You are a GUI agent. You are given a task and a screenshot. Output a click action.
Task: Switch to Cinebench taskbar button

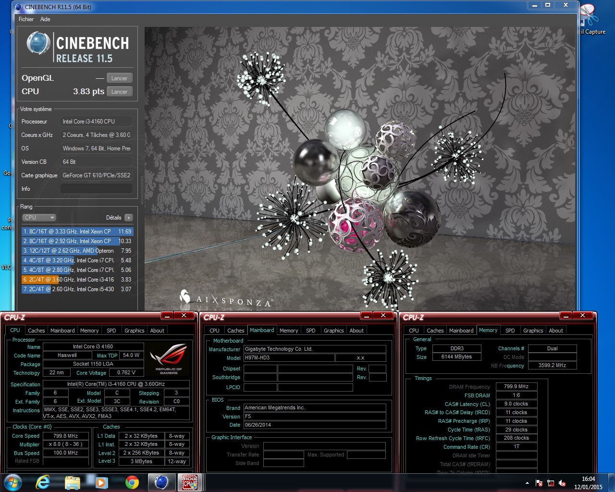[x=161, y=482]
